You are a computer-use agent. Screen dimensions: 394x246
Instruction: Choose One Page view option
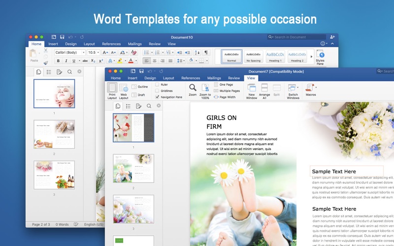point(224,85)
